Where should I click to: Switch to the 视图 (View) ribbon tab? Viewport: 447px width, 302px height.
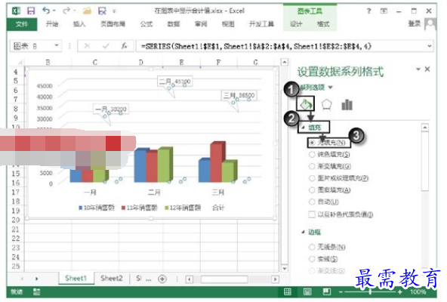228,24
